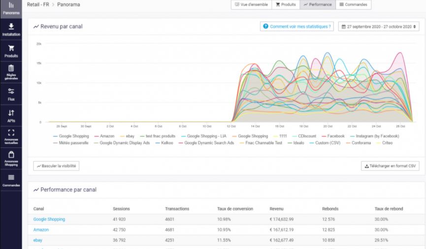Toggle Google Dynamic Display Ads legend entry
This screenshot has height=249, width=426.
pos(122,143)
